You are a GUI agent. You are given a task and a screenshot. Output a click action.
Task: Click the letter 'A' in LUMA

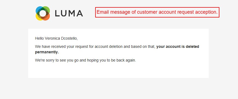tap(80, 13)
